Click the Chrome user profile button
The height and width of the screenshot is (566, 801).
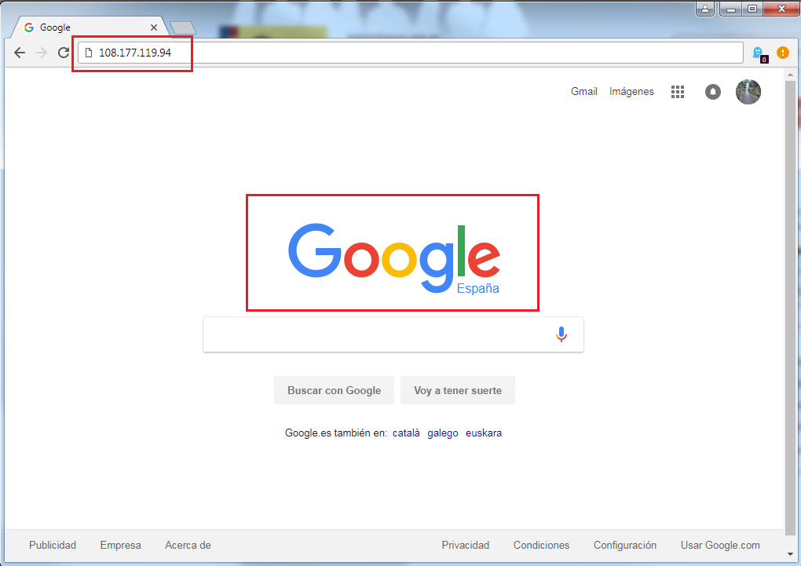(x=705, y=9)
